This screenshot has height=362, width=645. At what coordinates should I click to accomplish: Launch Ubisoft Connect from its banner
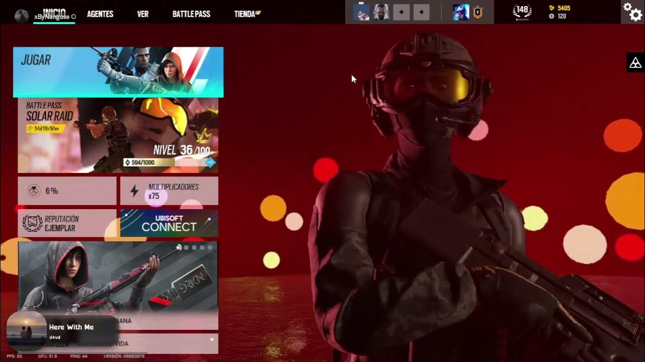(169, 223)
